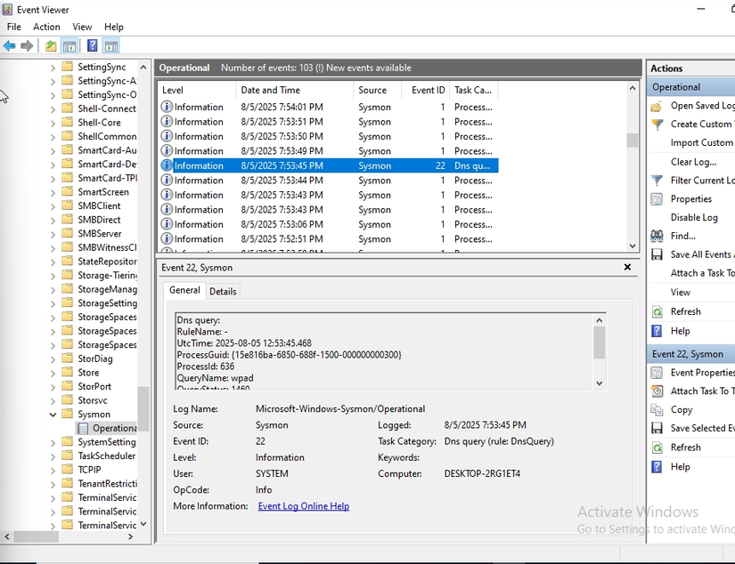Click the Properties icon in Actions pane
Viewport: 735px width, 564px height.
tap(657, 199)
